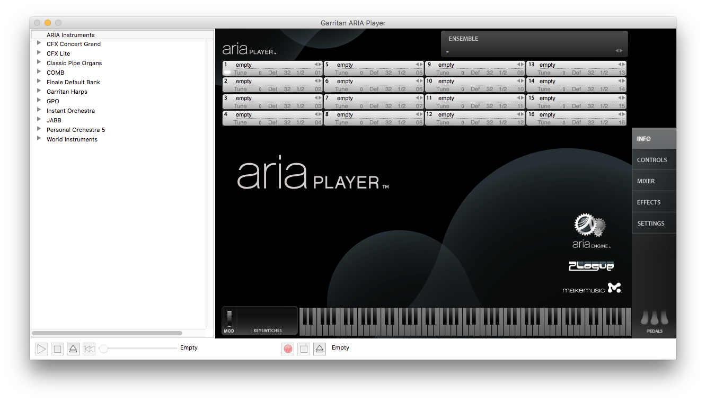Viewport: 706px width, 402px height.
Task: Rewind the MIDI player to the start
Action: [x=89, y=349]
